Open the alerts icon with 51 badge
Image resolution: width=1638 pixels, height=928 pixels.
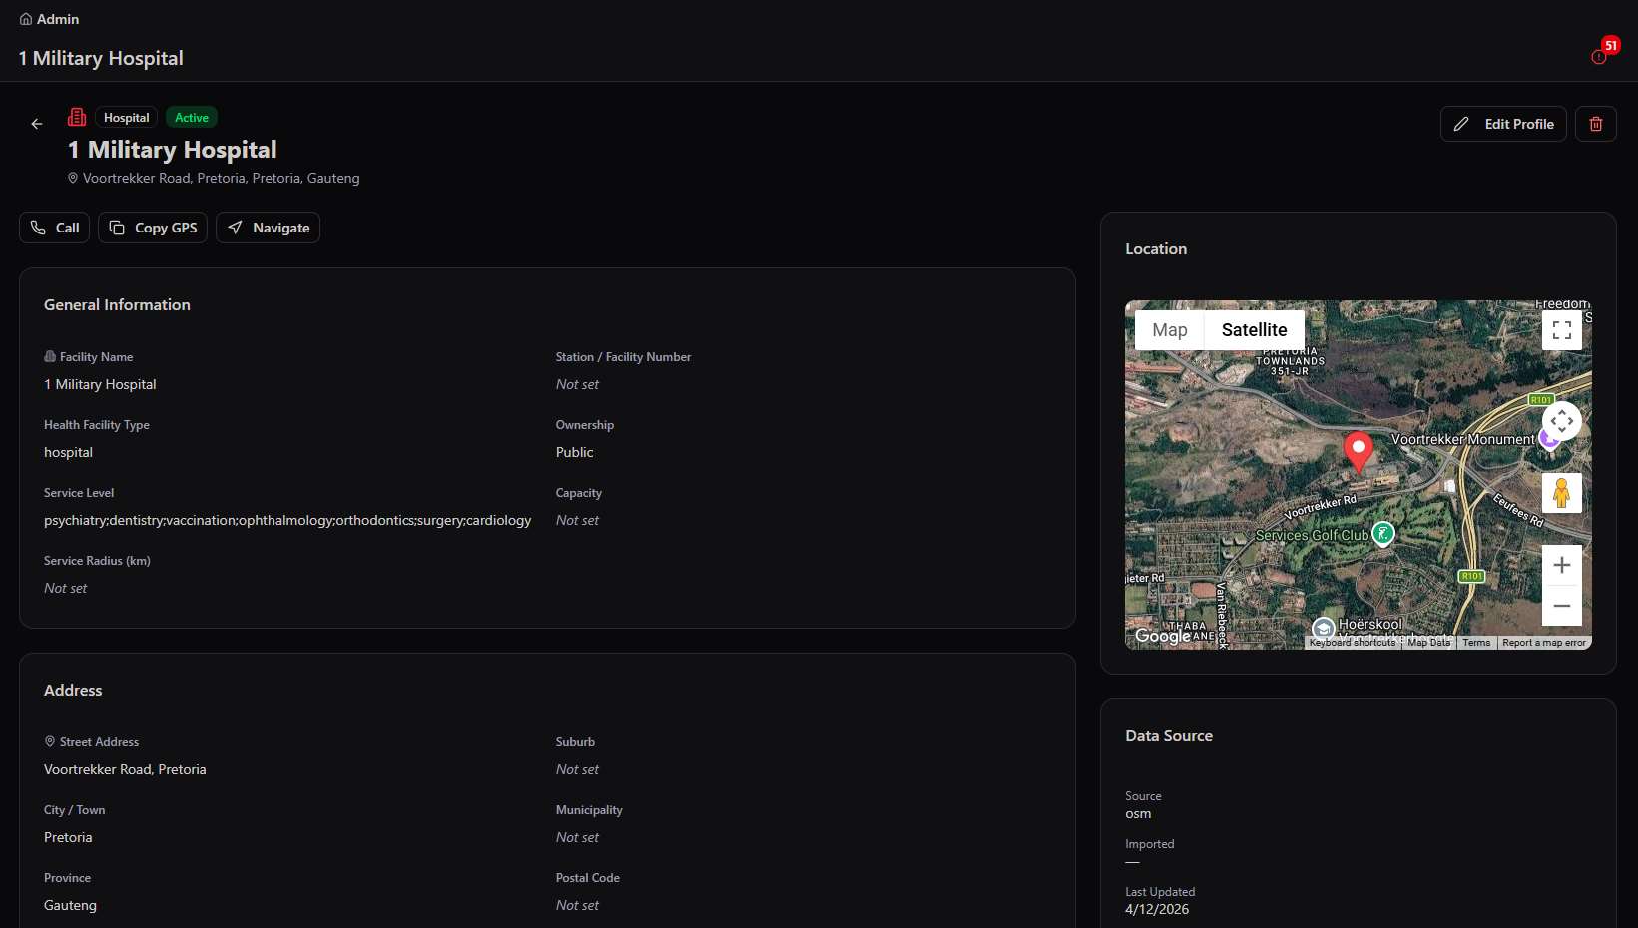pos(1599,57)
